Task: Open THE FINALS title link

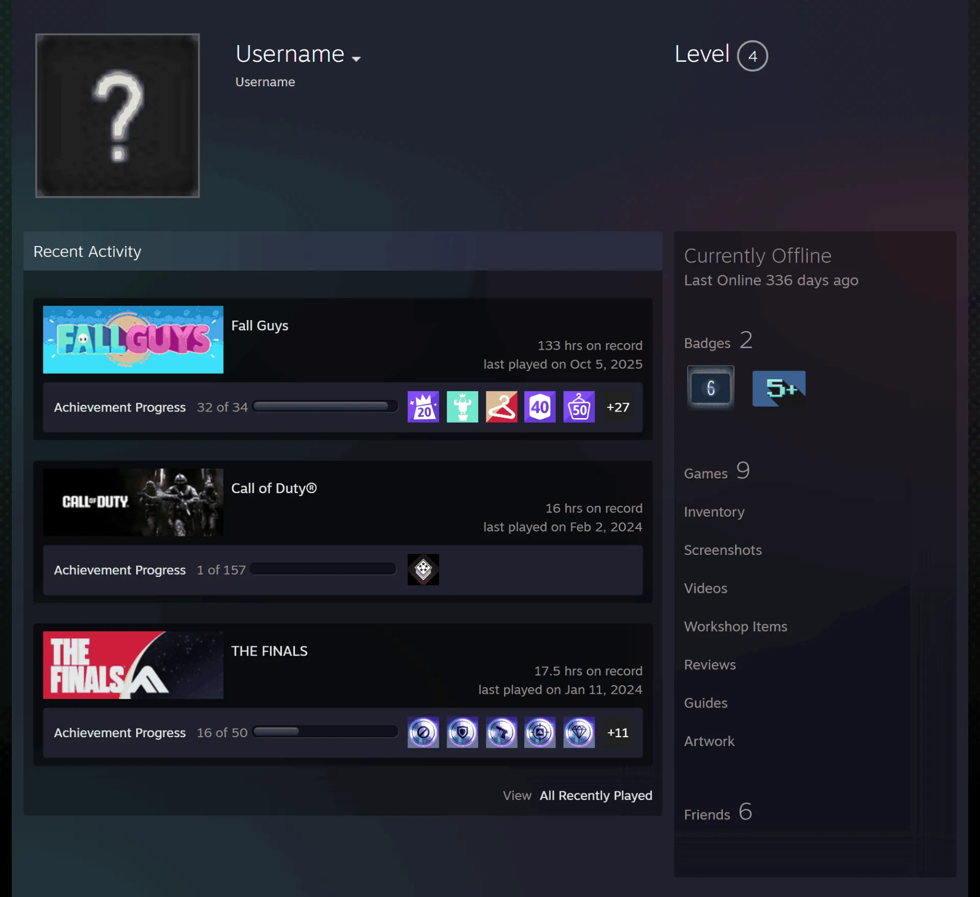Action: pos(269,650)
